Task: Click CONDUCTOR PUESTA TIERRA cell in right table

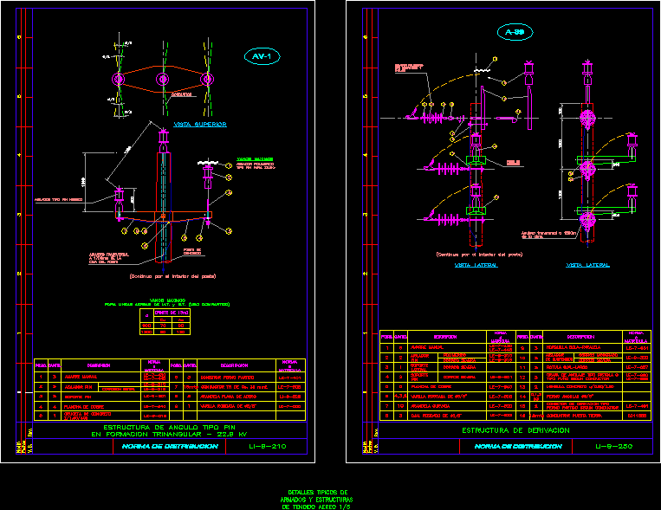Action: pos(574,416)
